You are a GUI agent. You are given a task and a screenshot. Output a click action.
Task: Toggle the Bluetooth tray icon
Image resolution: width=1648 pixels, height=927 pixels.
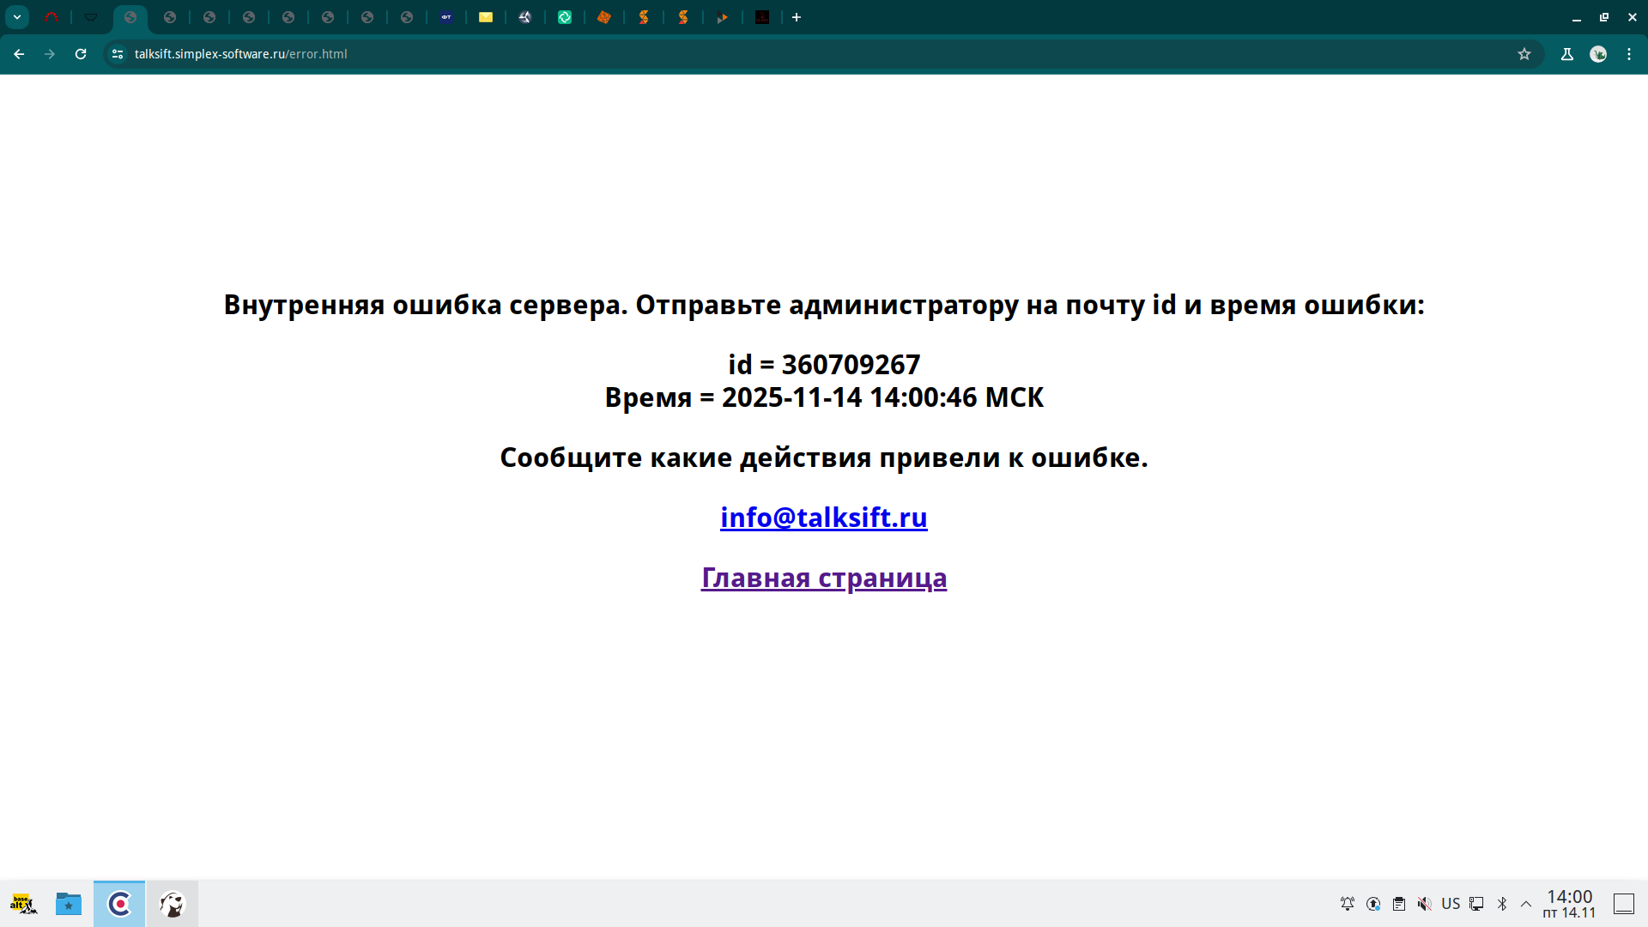(1502, 904)
